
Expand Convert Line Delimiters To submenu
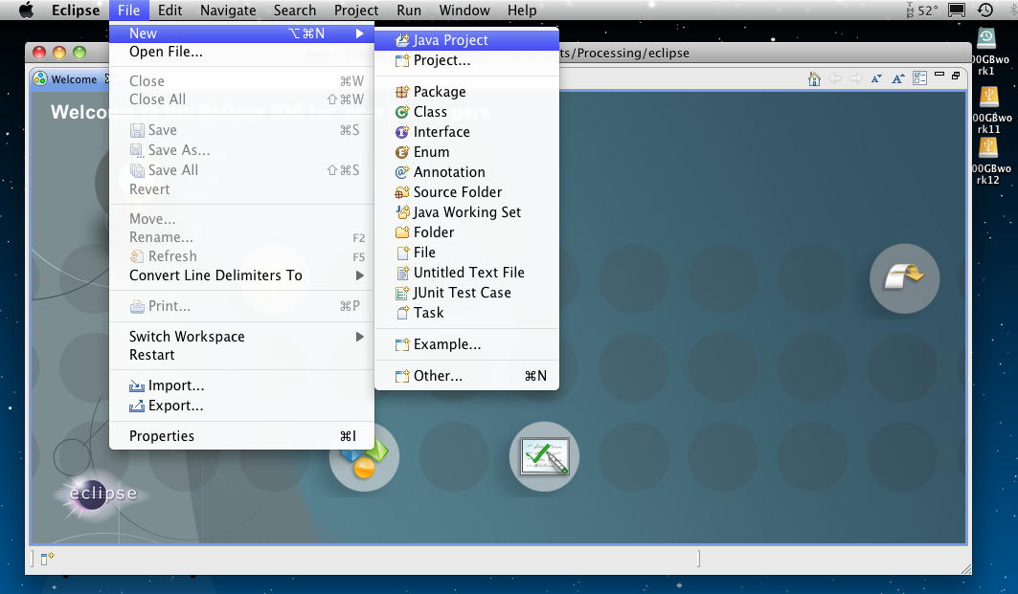tap(241, 275)
